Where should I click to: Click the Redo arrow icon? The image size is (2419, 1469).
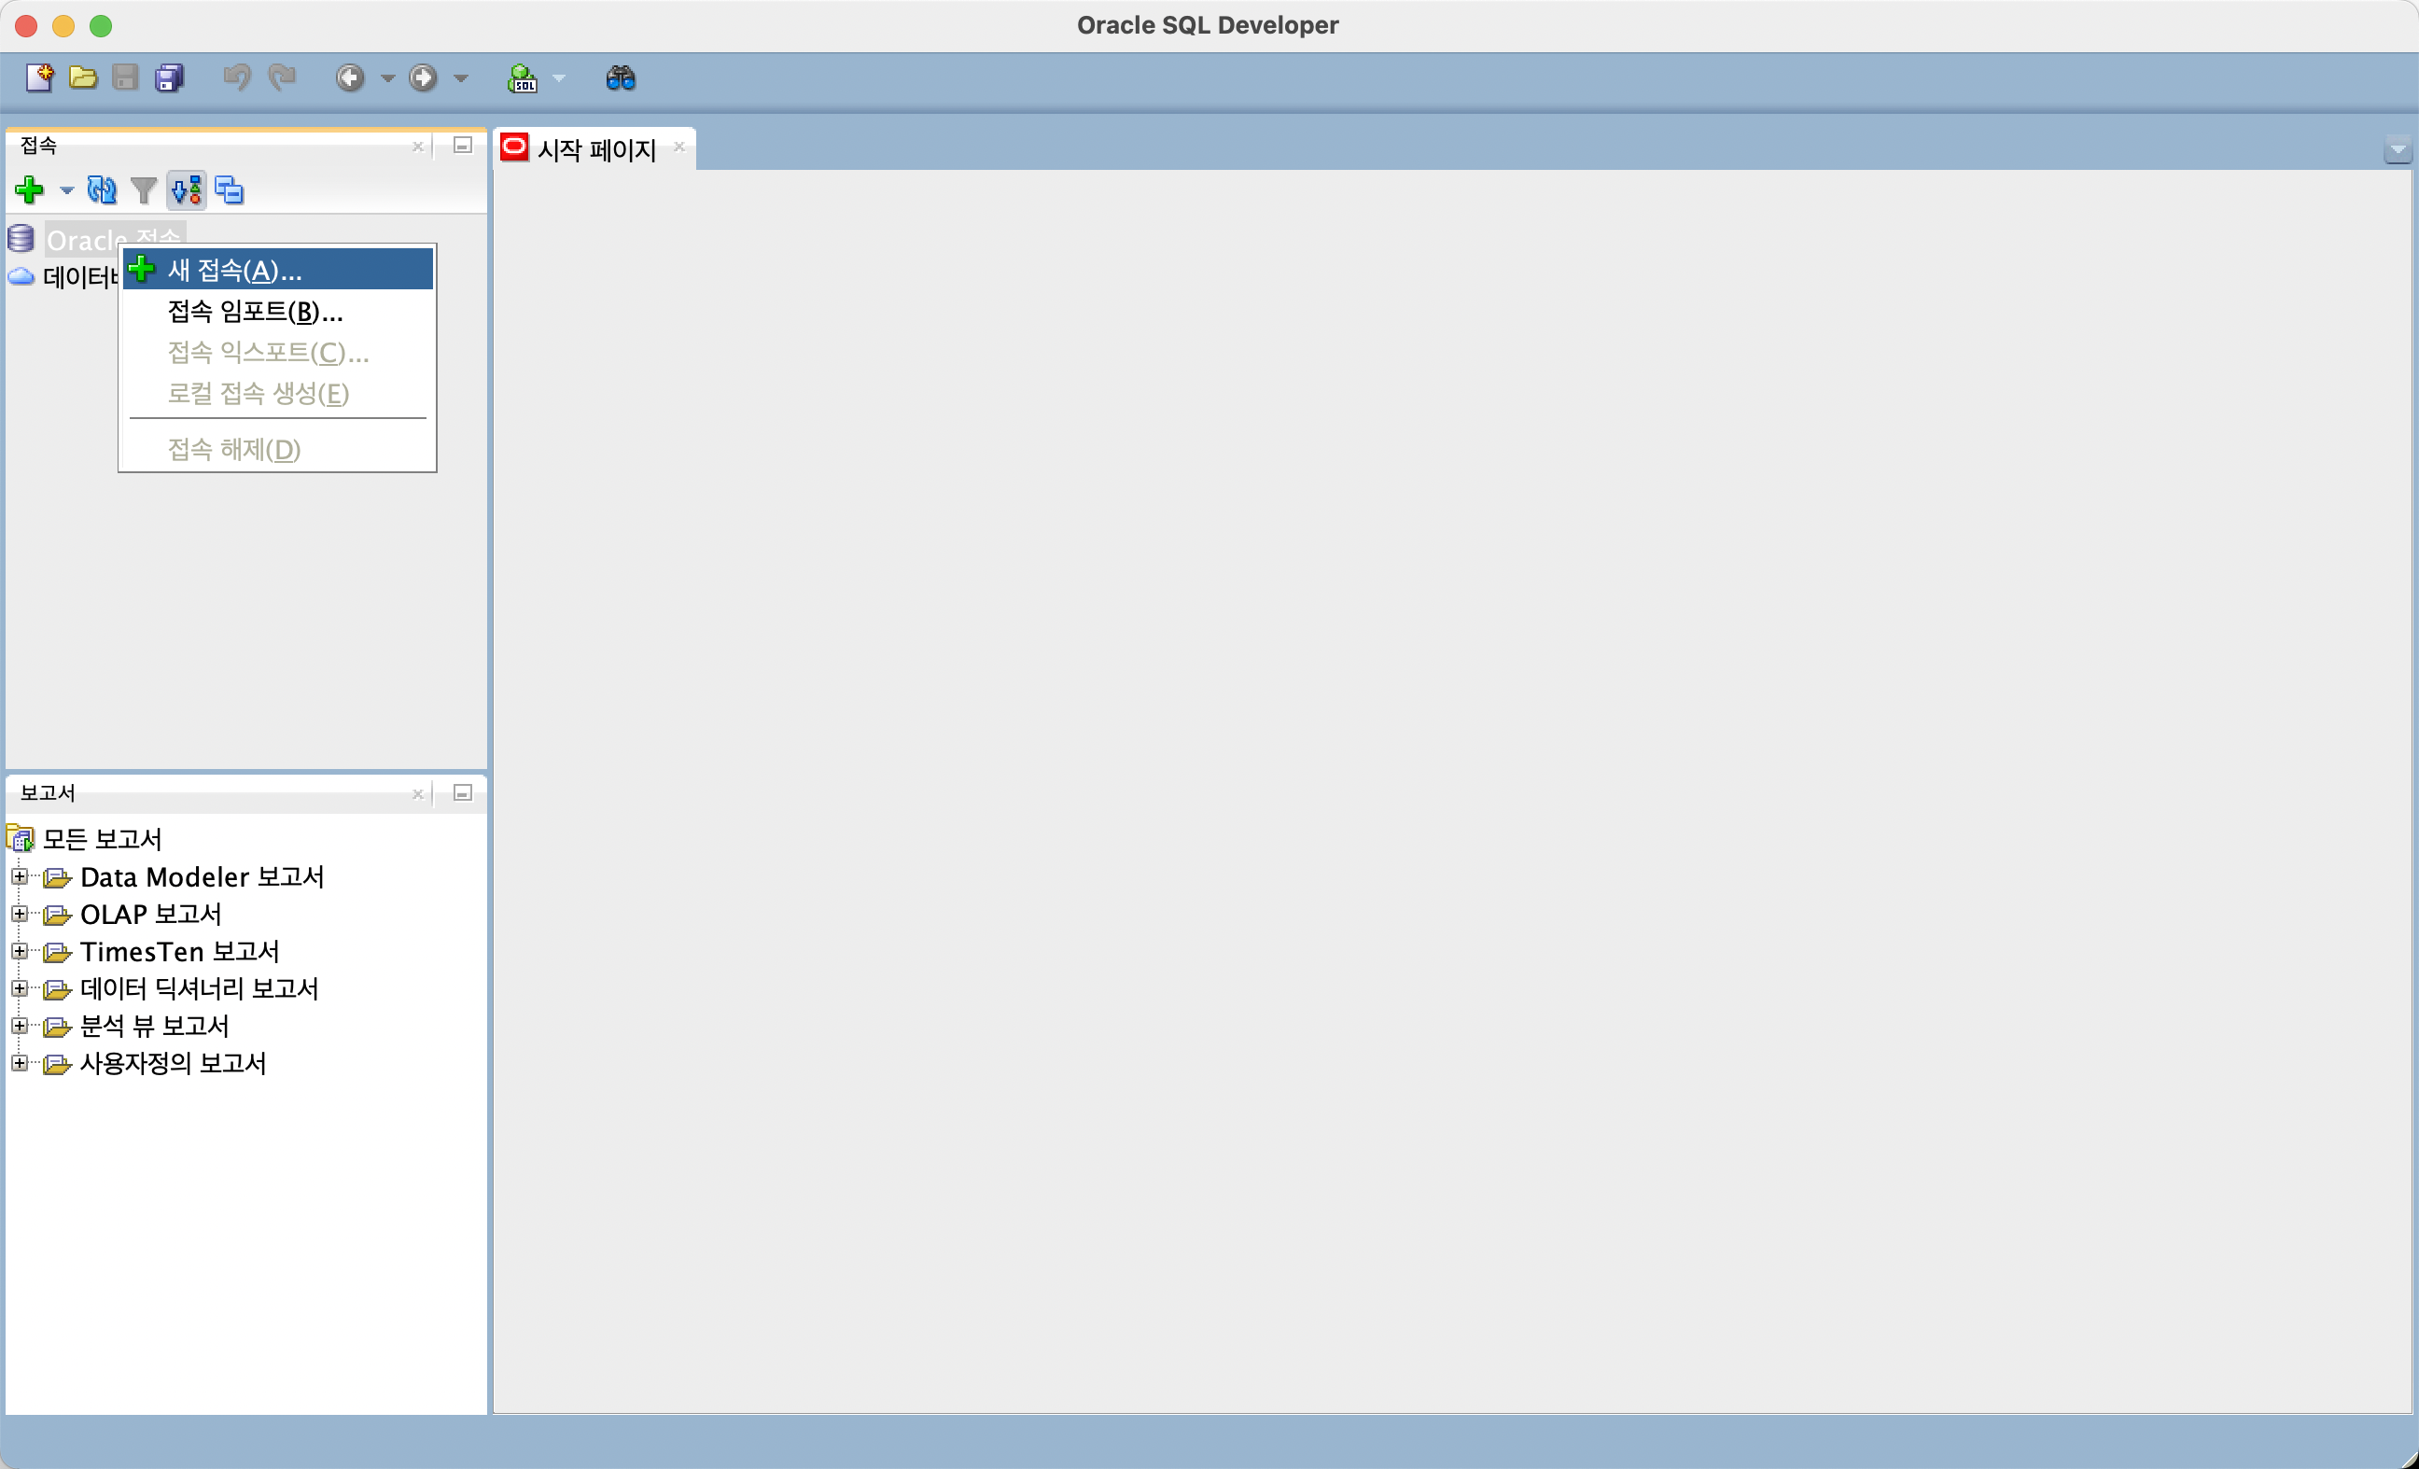coord(282,77)
